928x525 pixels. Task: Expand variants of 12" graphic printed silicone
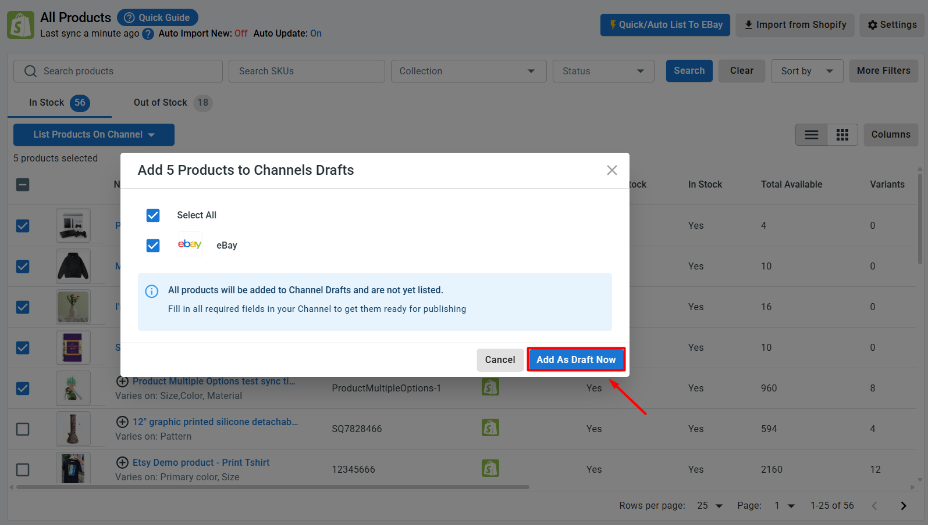tap(122, 422)
